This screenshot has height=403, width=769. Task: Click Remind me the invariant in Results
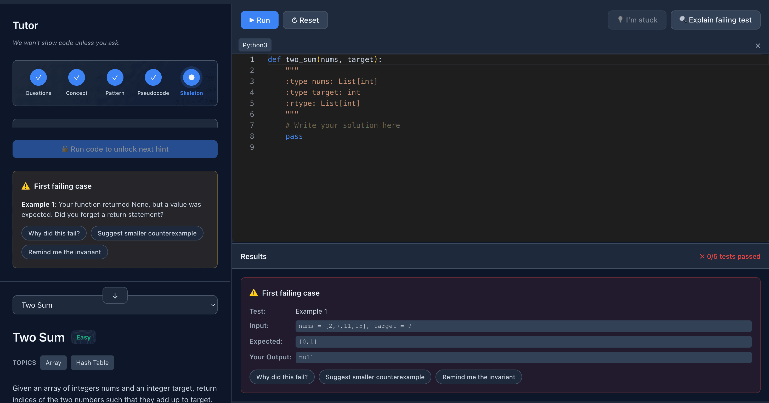click(x=478, y=377)
